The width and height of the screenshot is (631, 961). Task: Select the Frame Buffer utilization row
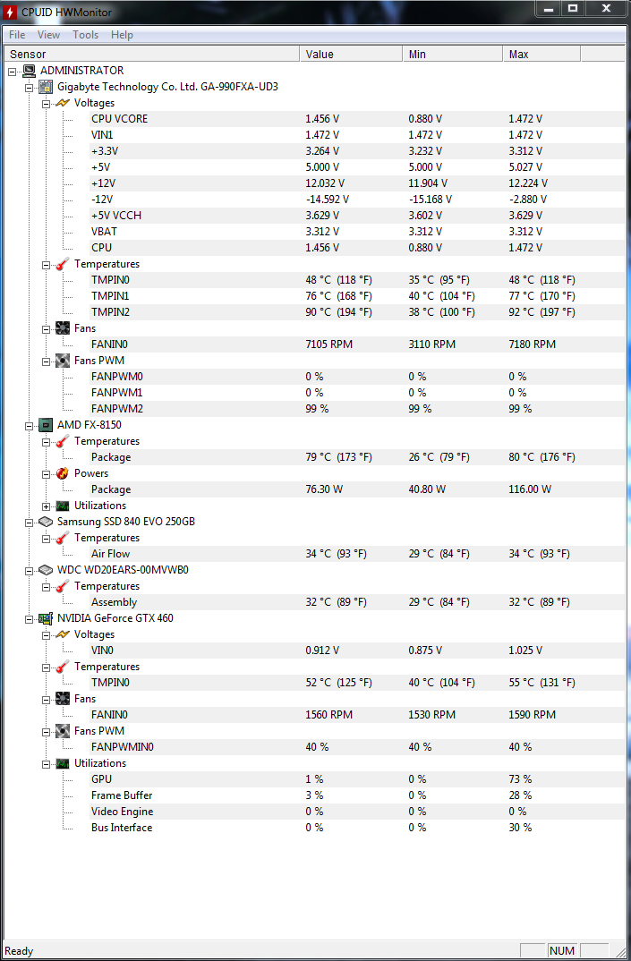(x=357, y=795)
